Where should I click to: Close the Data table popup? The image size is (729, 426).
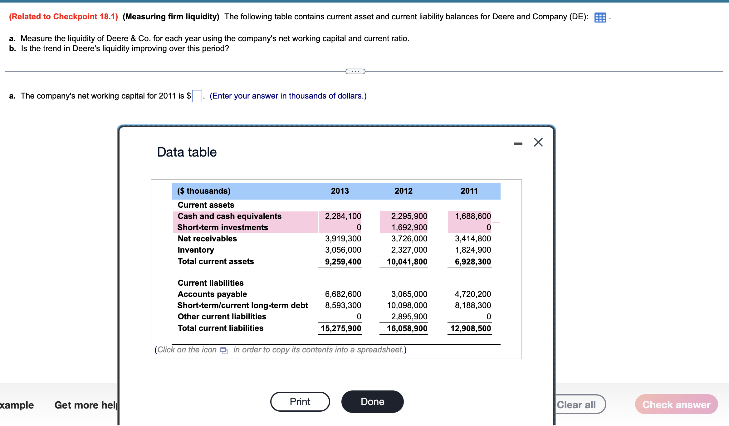click(538, 143)
